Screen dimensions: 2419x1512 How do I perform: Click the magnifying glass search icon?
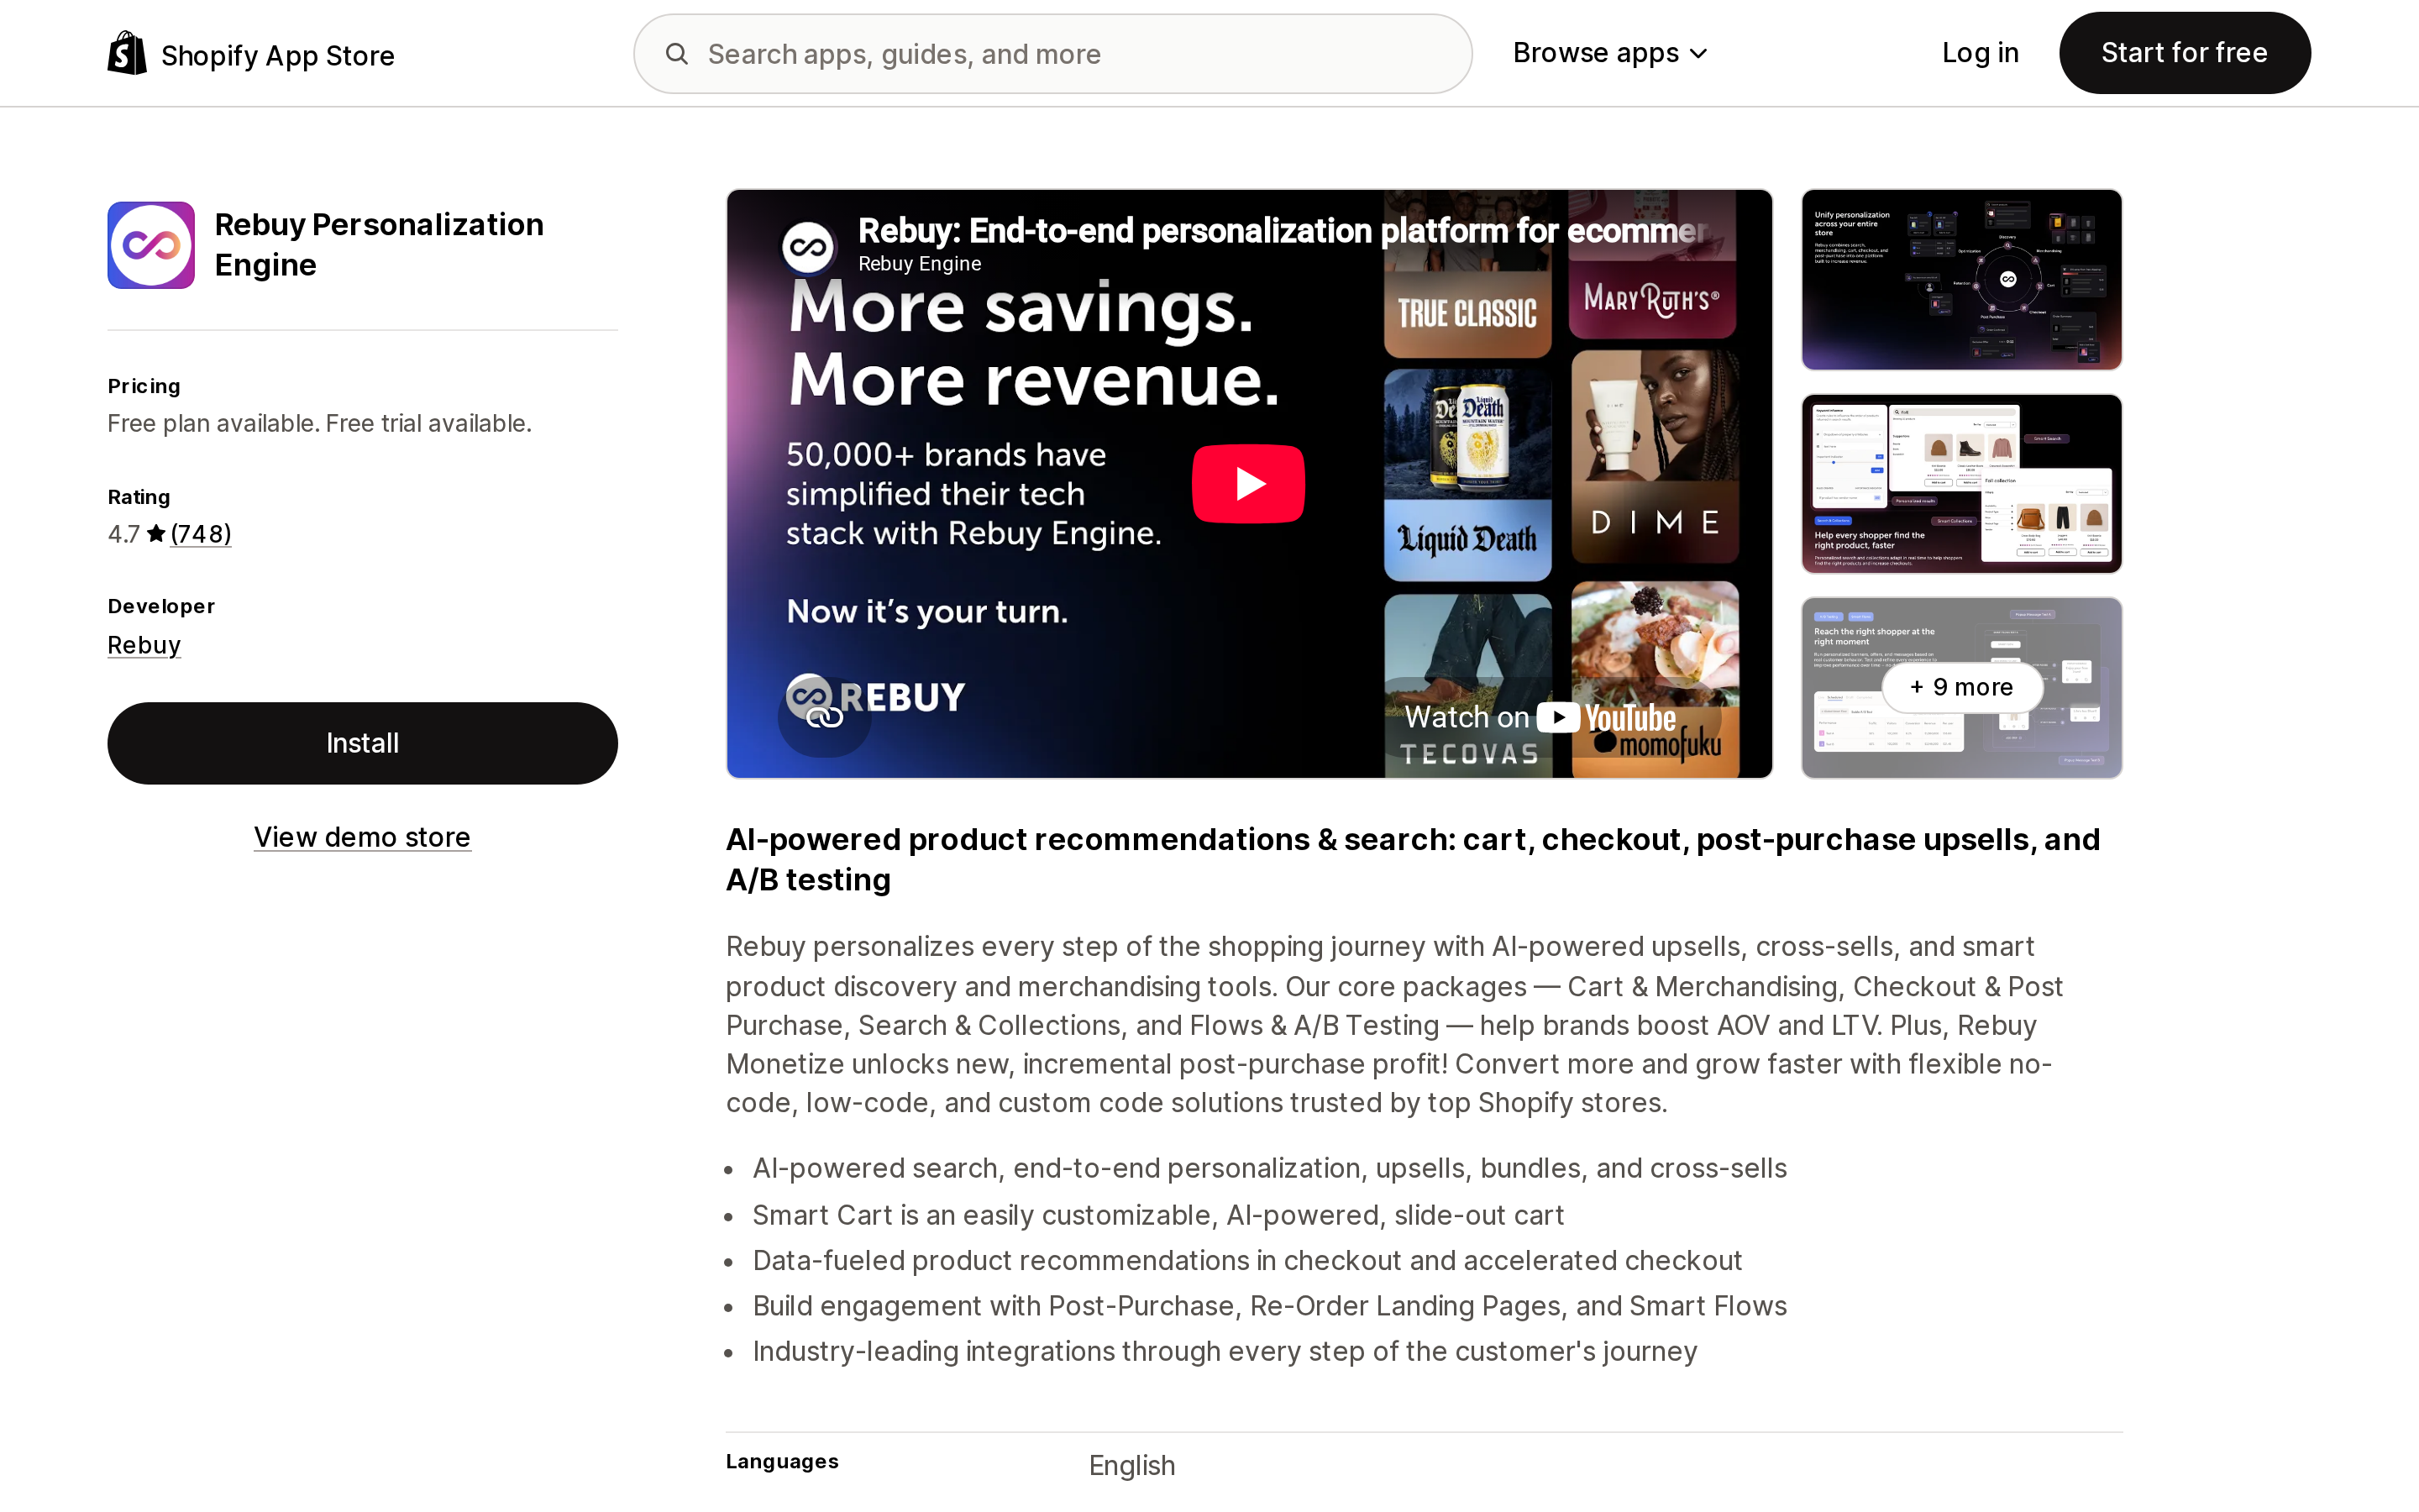[677, 53]
